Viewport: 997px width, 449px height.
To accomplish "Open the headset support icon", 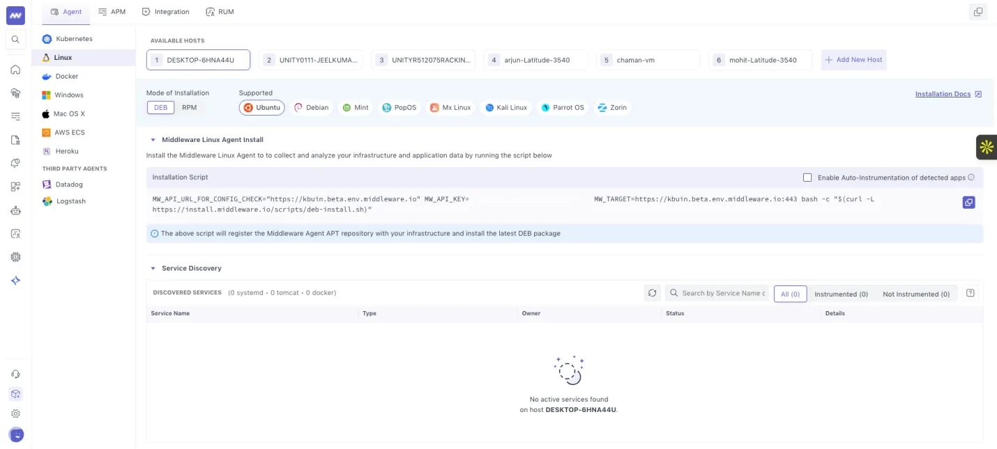I will point(15,375).
